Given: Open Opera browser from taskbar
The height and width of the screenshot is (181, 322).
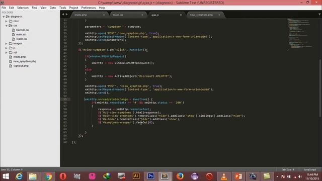Looking at the screenshot, I should (63, 176).
